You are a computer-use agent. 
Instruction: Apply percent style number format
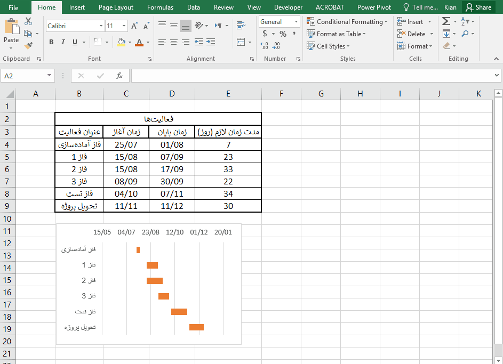click(283, 34)
